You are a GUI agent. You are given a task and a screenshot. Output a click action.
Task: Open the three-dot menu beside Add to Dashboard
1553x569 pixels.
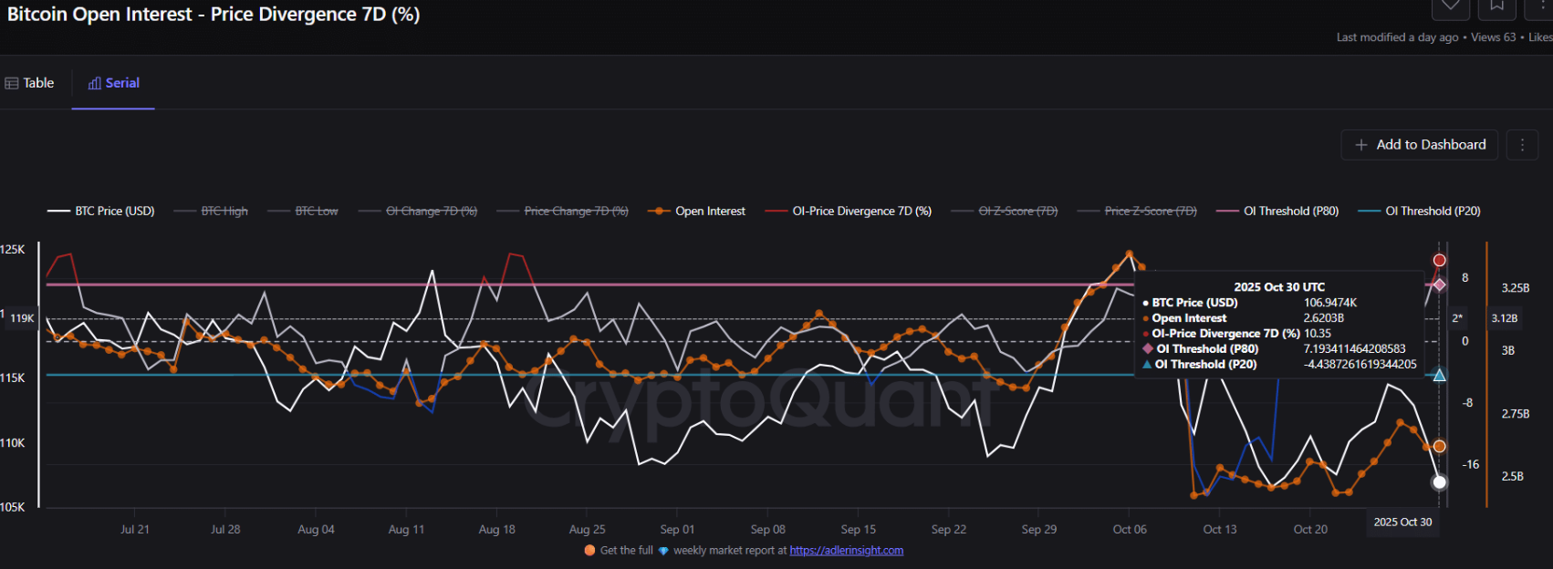(x=1522, y=145)
